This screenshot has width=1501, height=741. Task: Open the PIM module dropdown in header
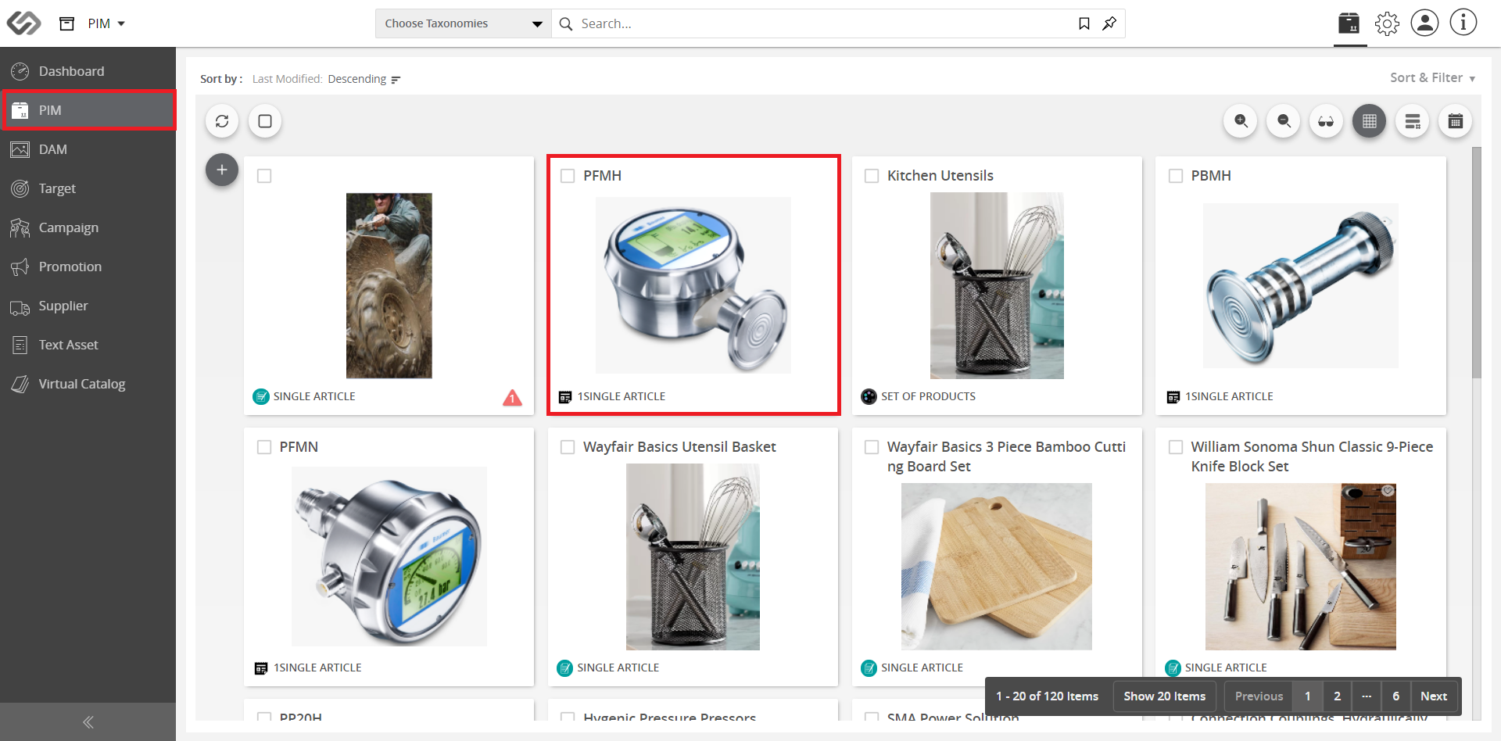[106, 23]
